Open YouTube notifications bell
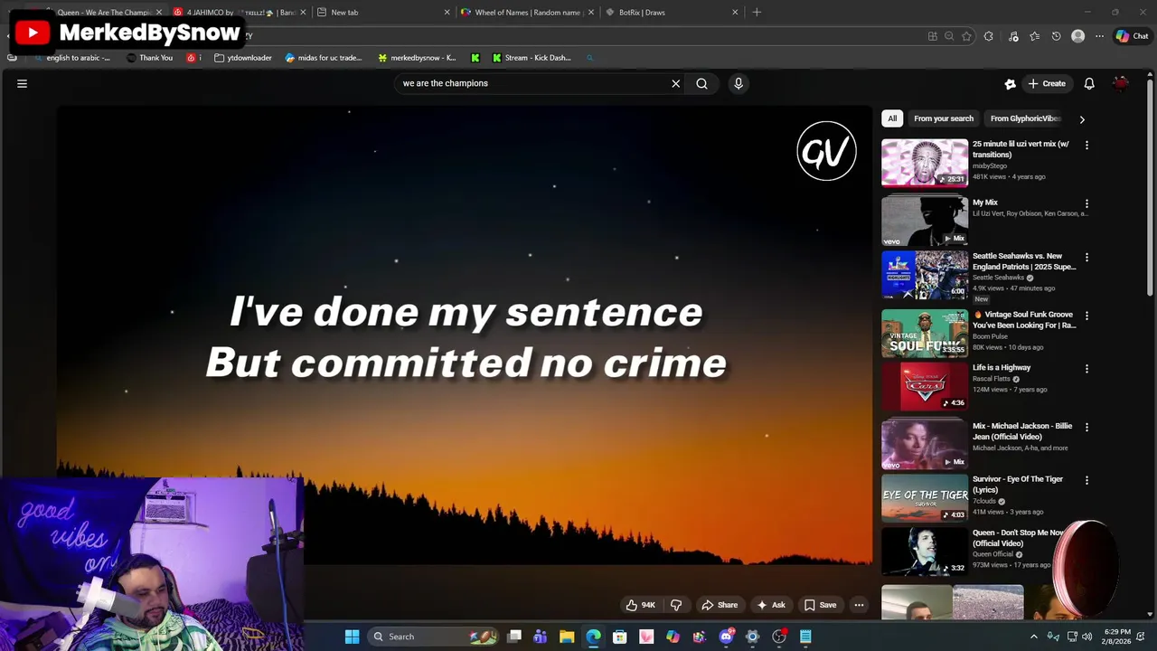This screenshot has width=1157, height=651. pos(1089,83)
